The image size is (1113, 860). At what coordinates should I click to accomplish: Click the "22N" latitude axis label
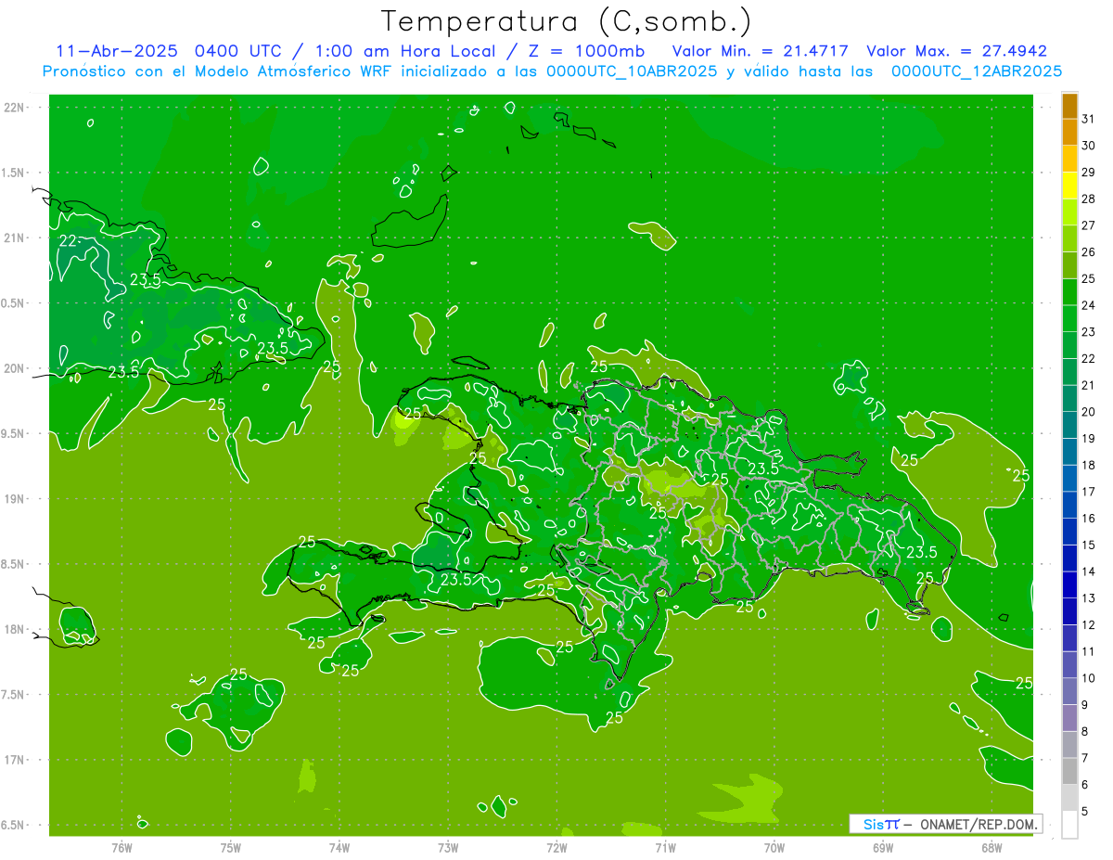pyautogui.click(x=14, y=108)
